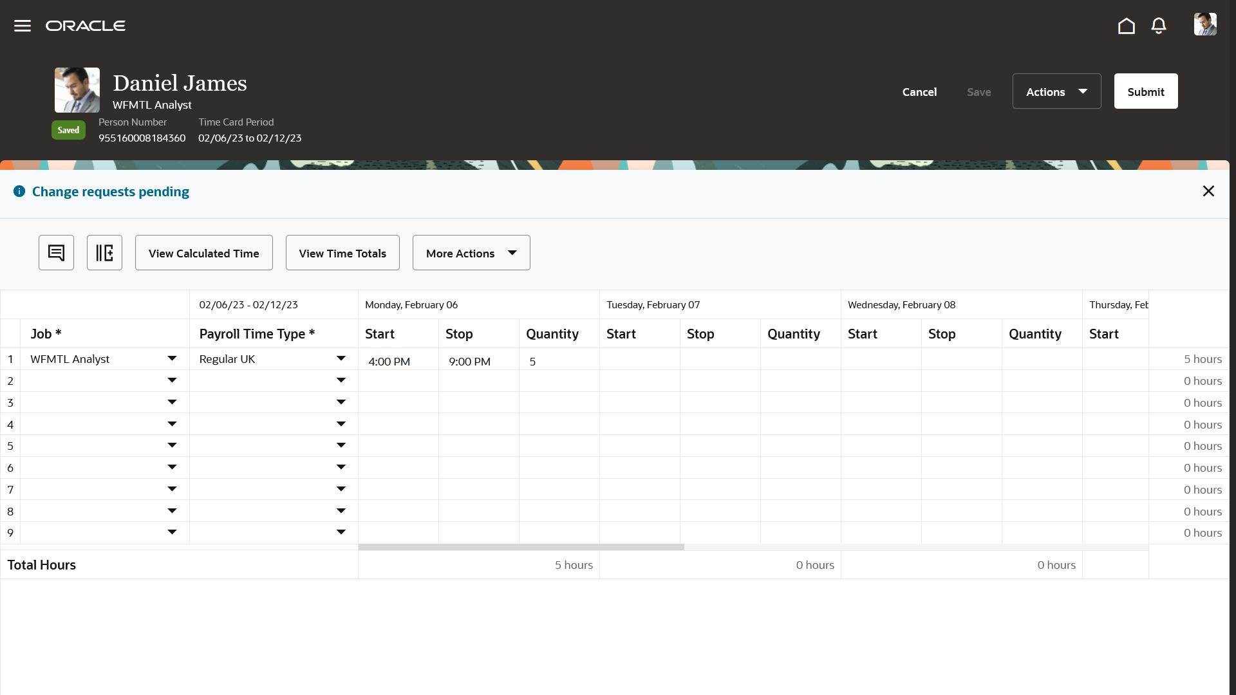
Task: Open the Payroll Time Type dropdown on row 1
Action: point(341,358)
